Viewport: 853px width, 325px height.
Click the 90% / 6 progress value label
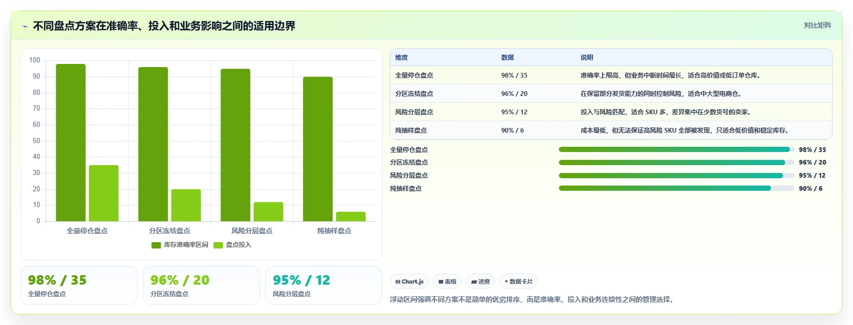pos(810,189)
